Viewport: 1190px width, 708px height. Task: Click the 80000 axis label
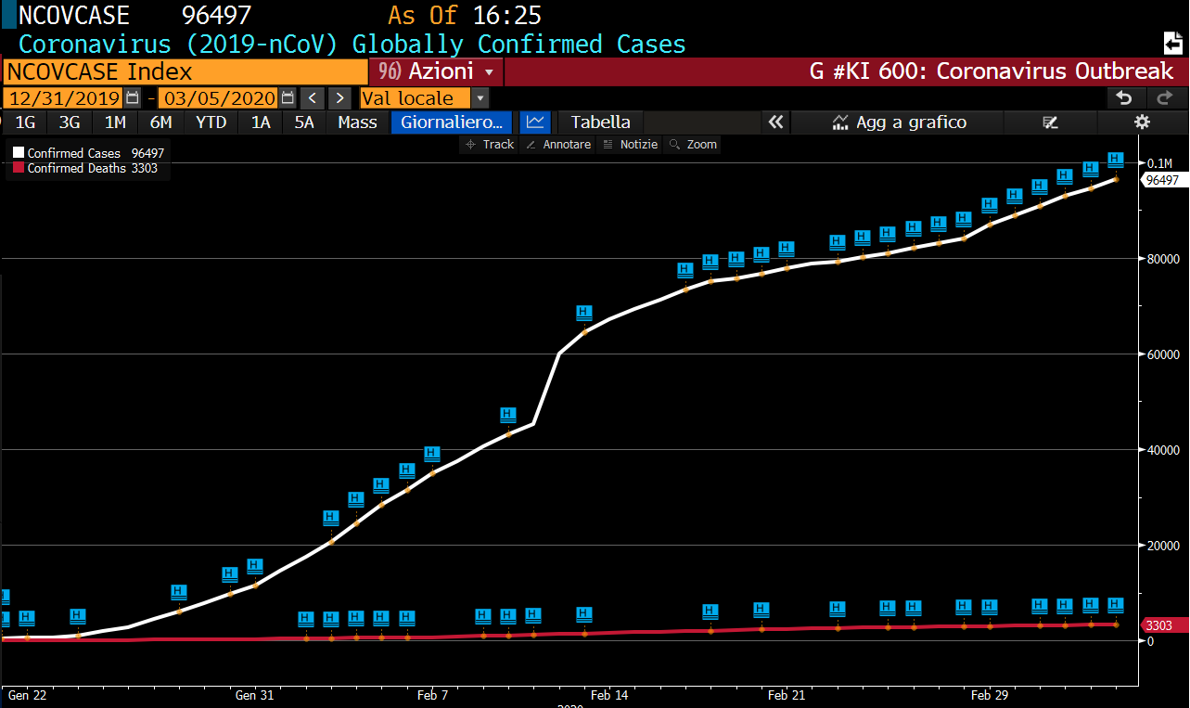coord(1163,259)
